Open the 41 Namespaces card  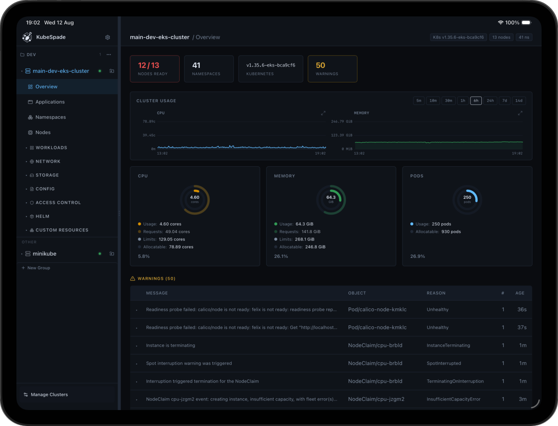click(209, 69)
